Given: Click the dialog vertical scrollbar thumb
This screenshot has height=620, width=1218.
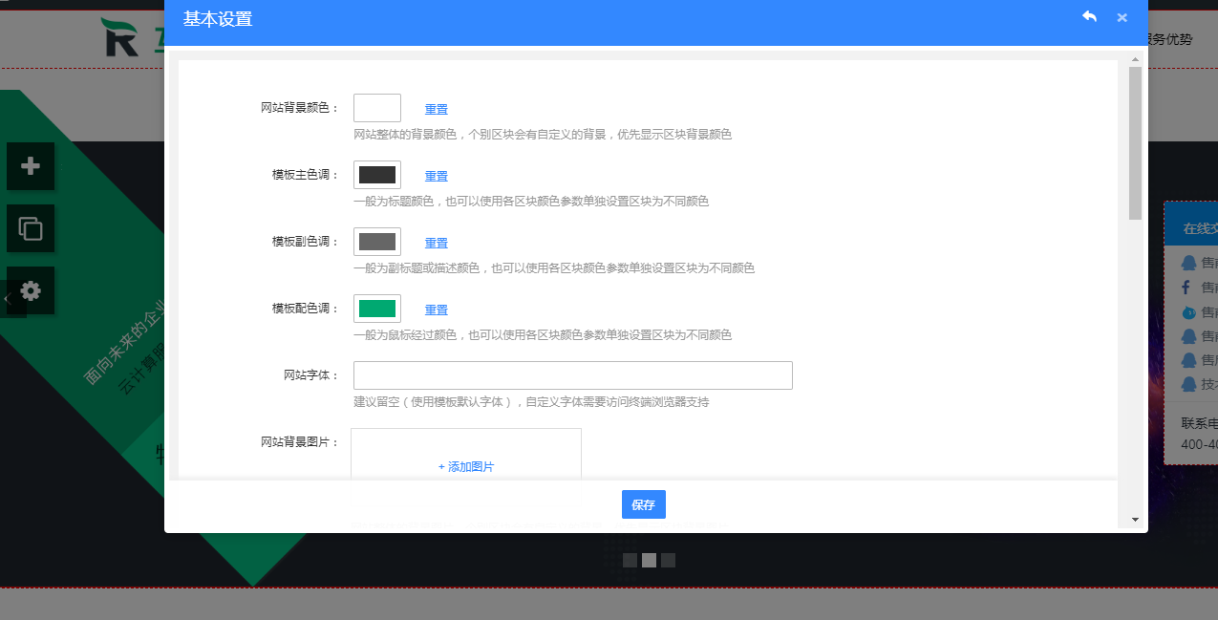Looking at the screenshot, I should pos(1135,143).
